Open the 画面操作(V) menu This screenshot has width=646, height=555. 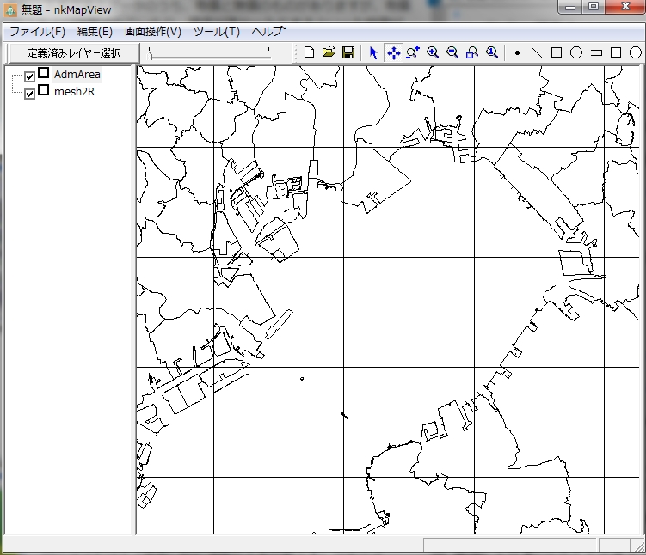(153, 32)
